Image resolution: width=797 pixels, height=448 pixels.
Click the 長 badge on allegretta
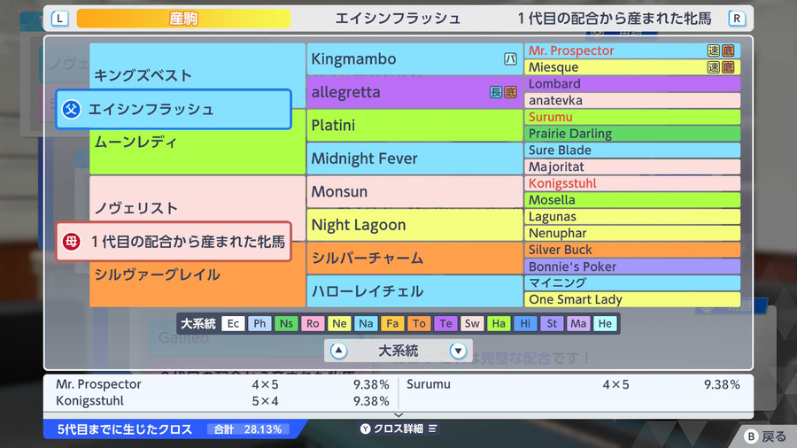tap(496, 92)
